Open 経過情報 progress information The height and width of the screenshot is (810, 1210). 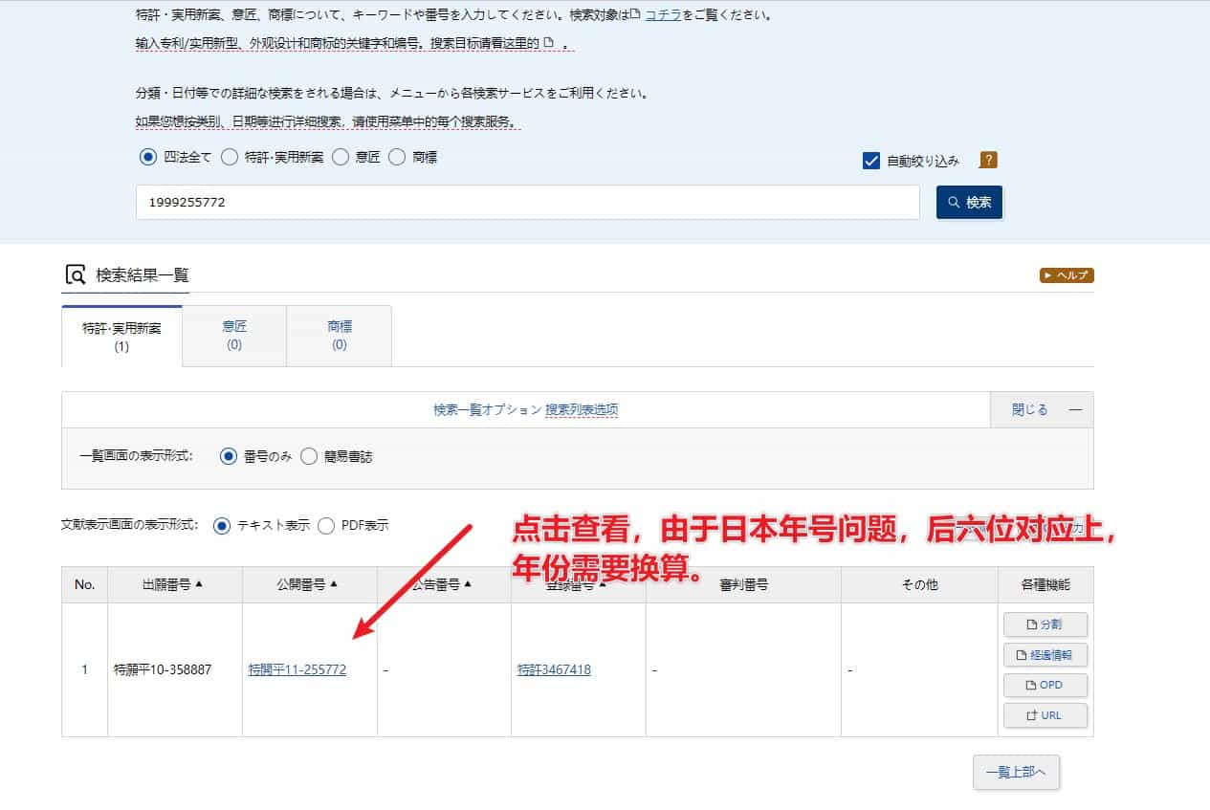1045,655
